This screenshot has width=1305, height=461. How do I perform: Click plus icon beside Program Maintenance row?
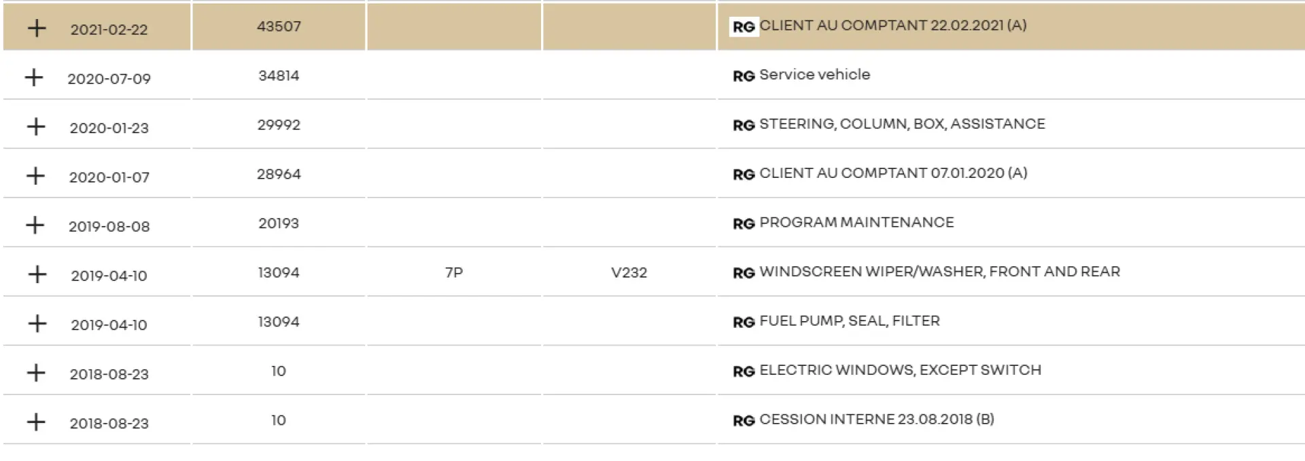tap(35, 225)
